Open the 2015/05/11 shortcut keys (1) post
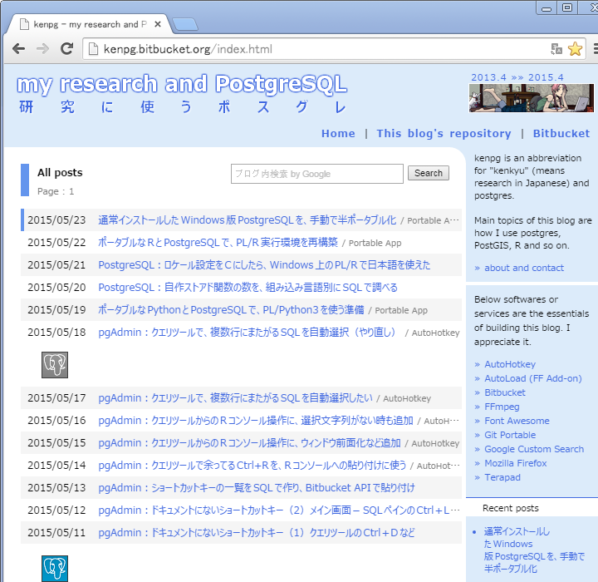Screen dimensions: 598x582 click(x=257, y=533)
